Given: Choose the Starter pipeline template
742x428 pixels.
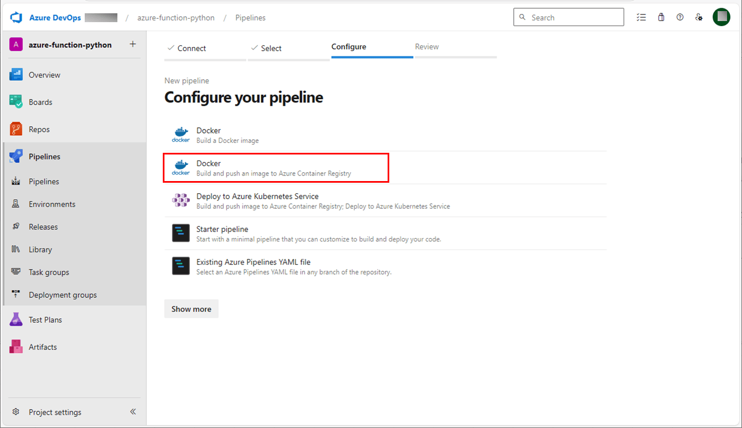Looking at the screenshot, I should tap(385, 233).
